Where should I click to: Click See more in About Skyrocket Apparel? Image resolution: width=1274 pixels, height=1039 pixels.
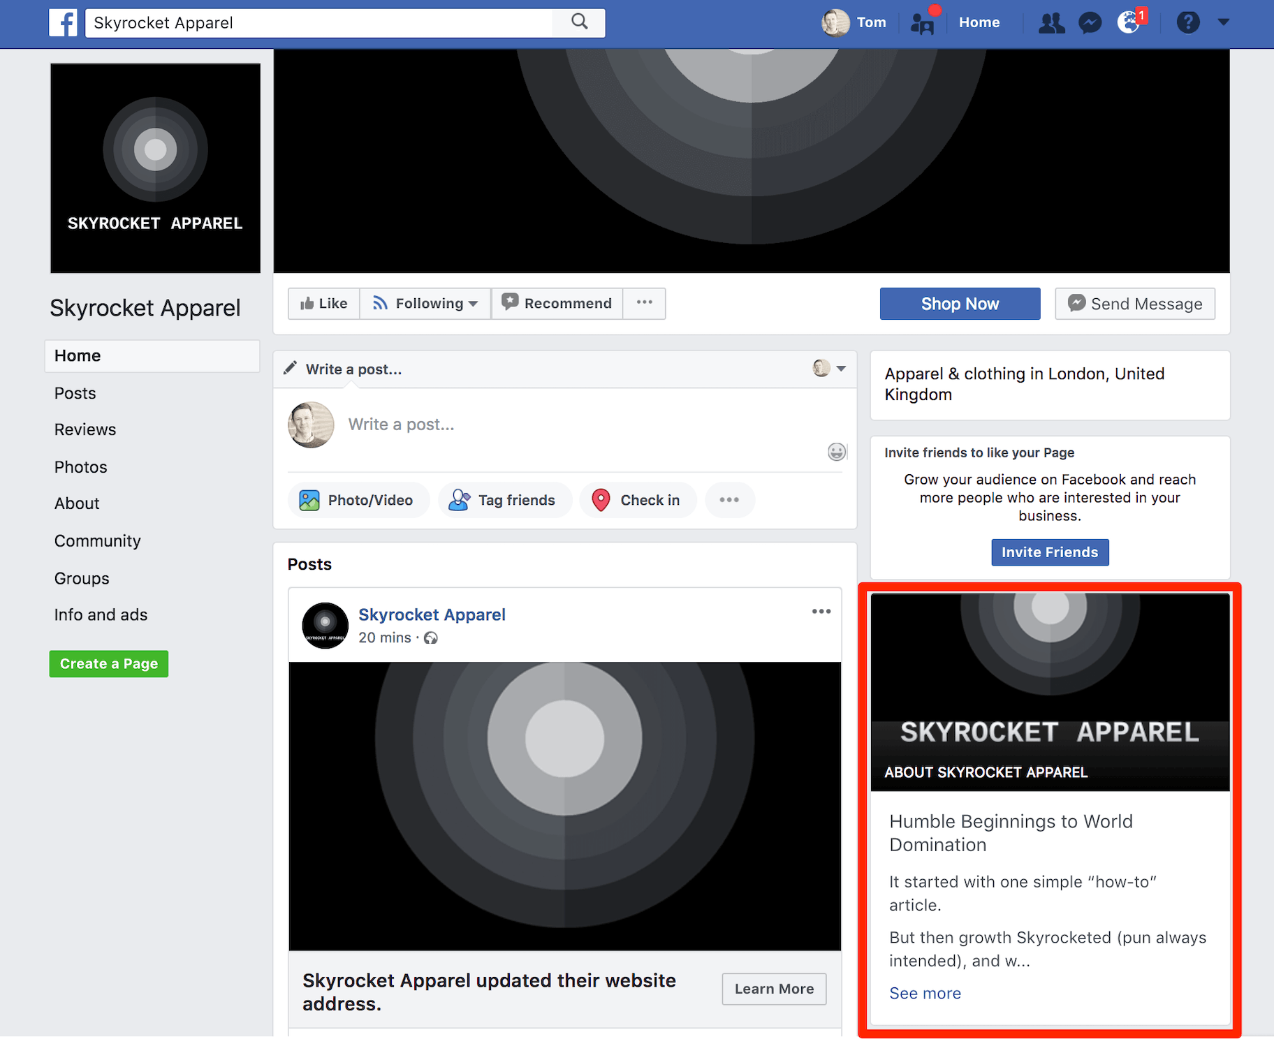pyautogui.click(x=925, y=992)
